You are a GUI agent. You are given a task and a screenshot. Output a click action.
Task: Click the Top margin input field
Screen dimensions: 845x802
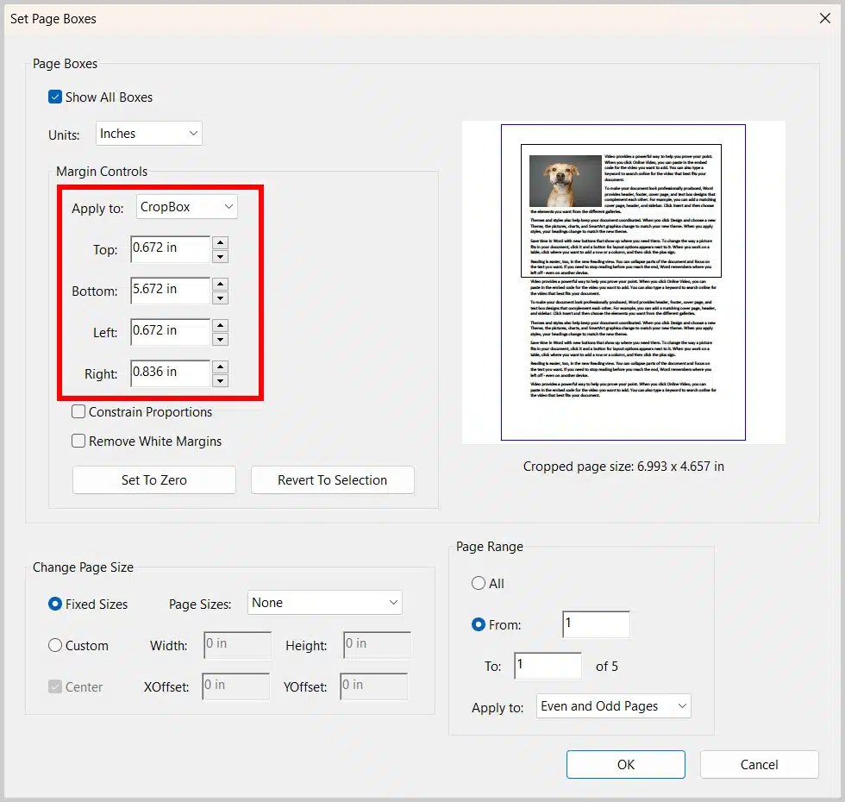(171, 249)
